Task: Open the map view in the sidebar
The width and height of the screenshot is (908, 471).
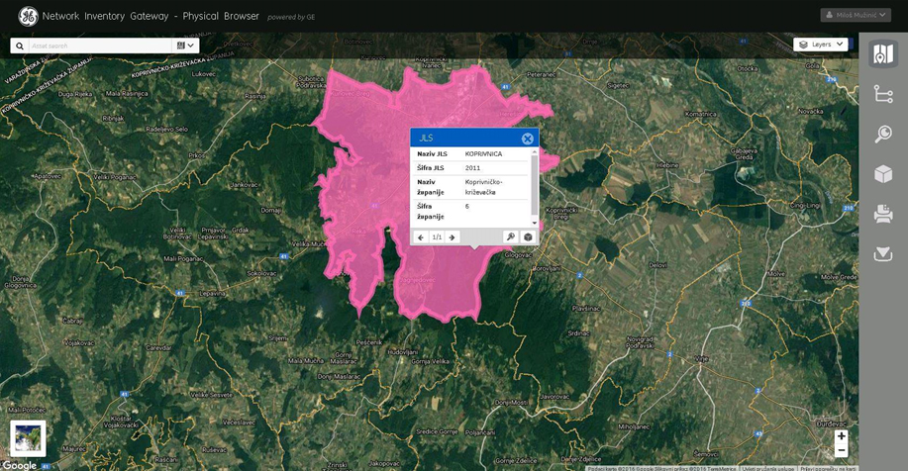Action: point(882,53)
